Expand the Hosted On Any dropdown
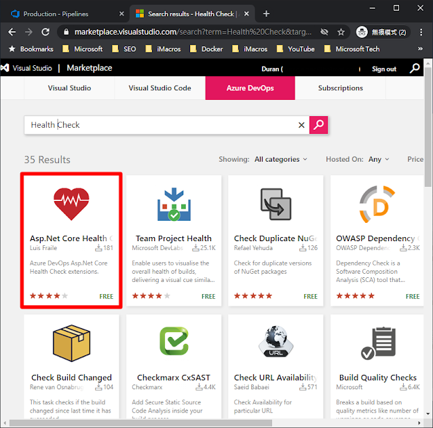This screenshot has width=433, height=428. point(379,159)
